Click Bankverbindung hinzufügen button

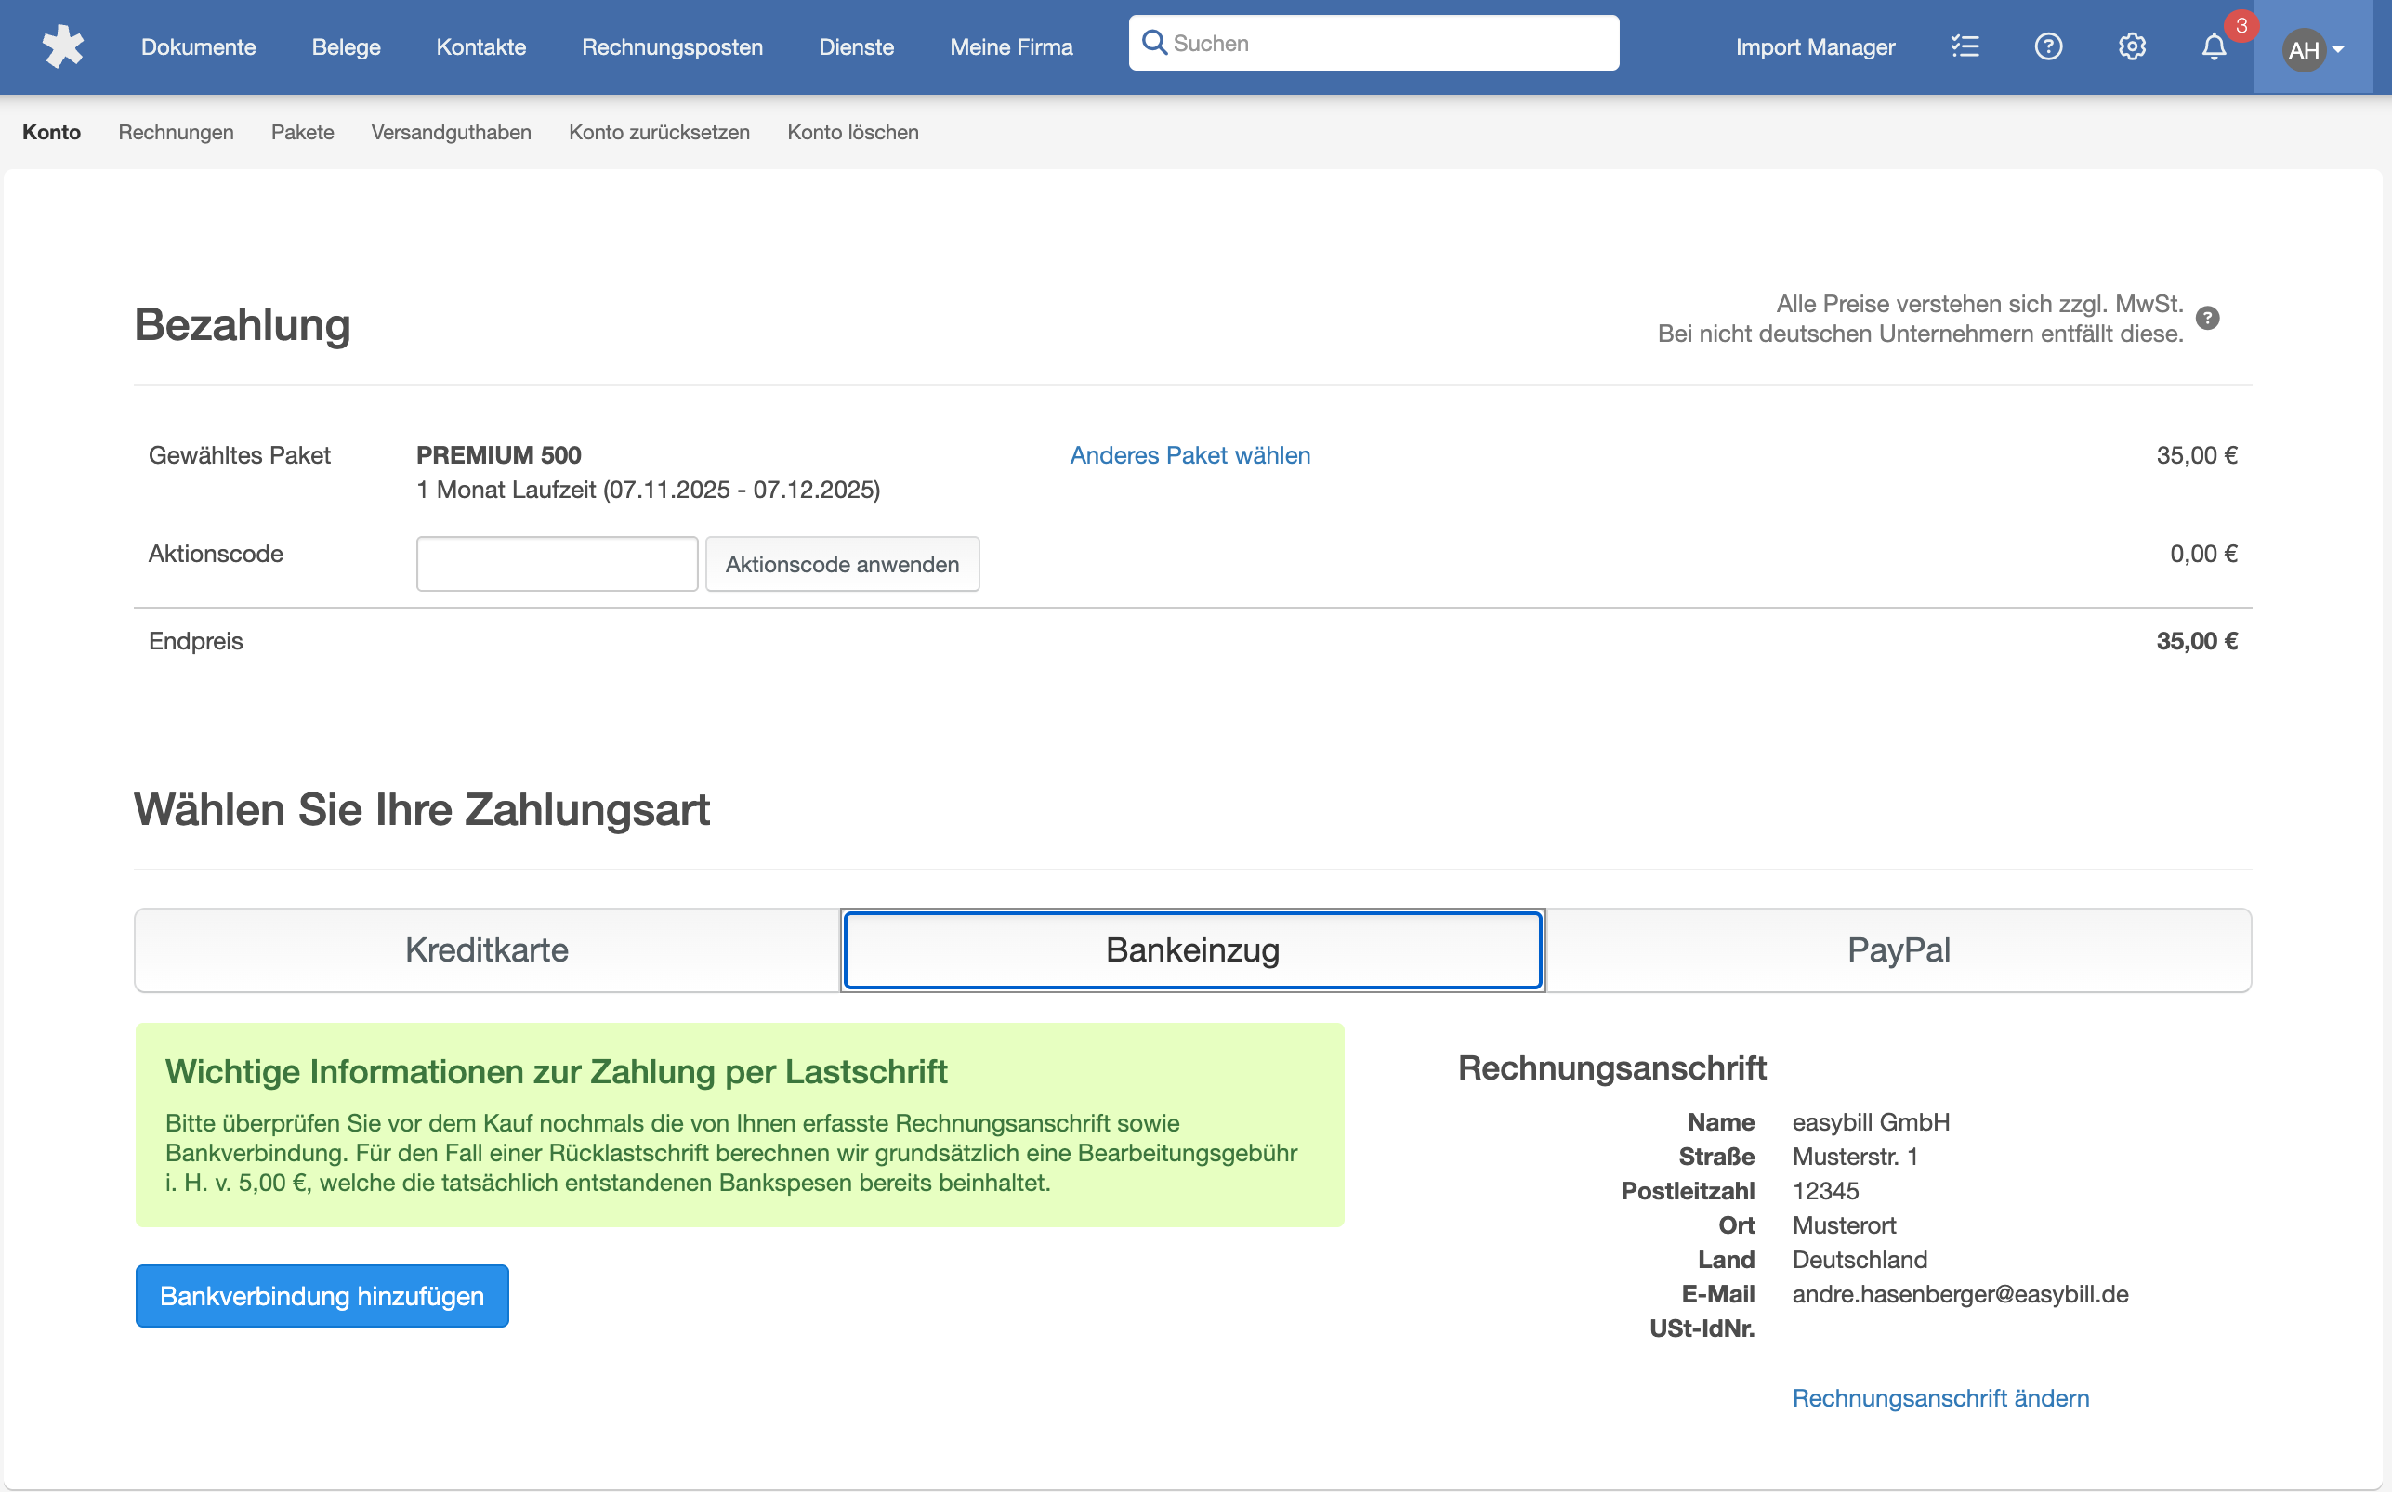click(322, 1296)
